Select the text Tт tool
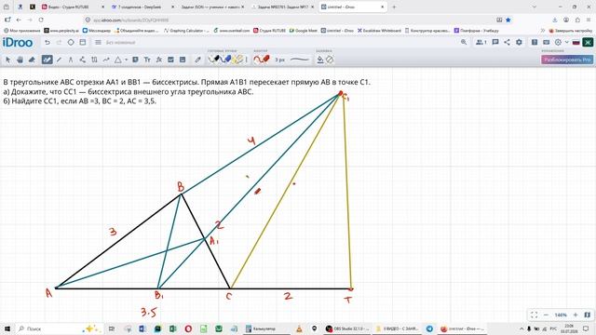 pyautogui.click(x=147, y=60)
